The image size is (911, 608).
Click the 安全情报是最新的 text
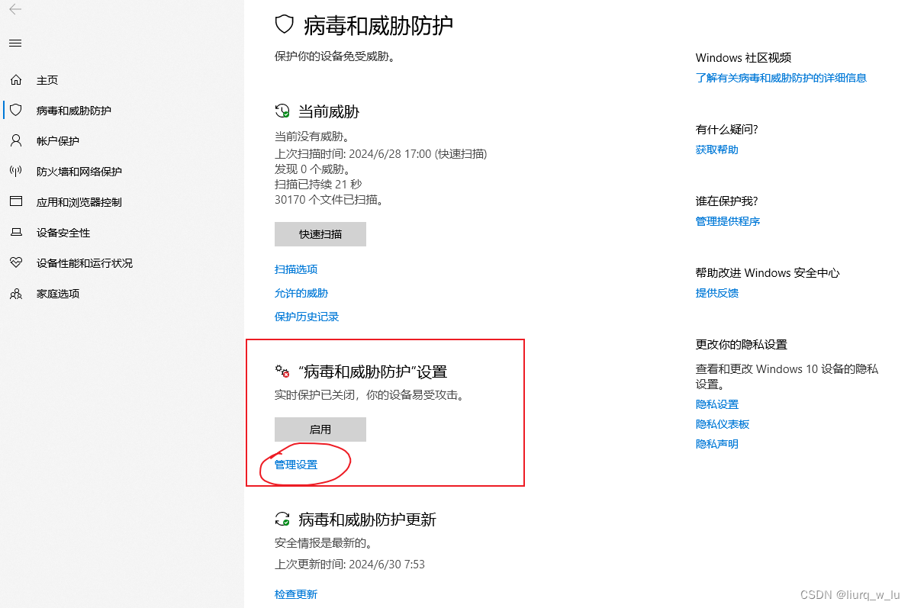coord(325,543)
